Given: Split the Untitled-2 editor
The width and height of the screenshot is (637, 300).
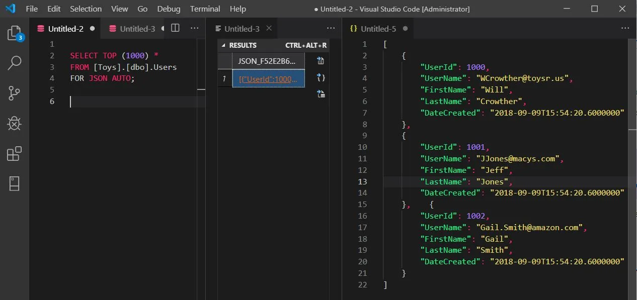Looking at the screenshot, I should point(175,28).
